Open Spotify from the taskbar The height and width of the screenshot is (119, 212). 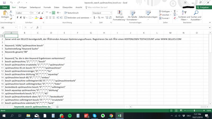point(70,116)
